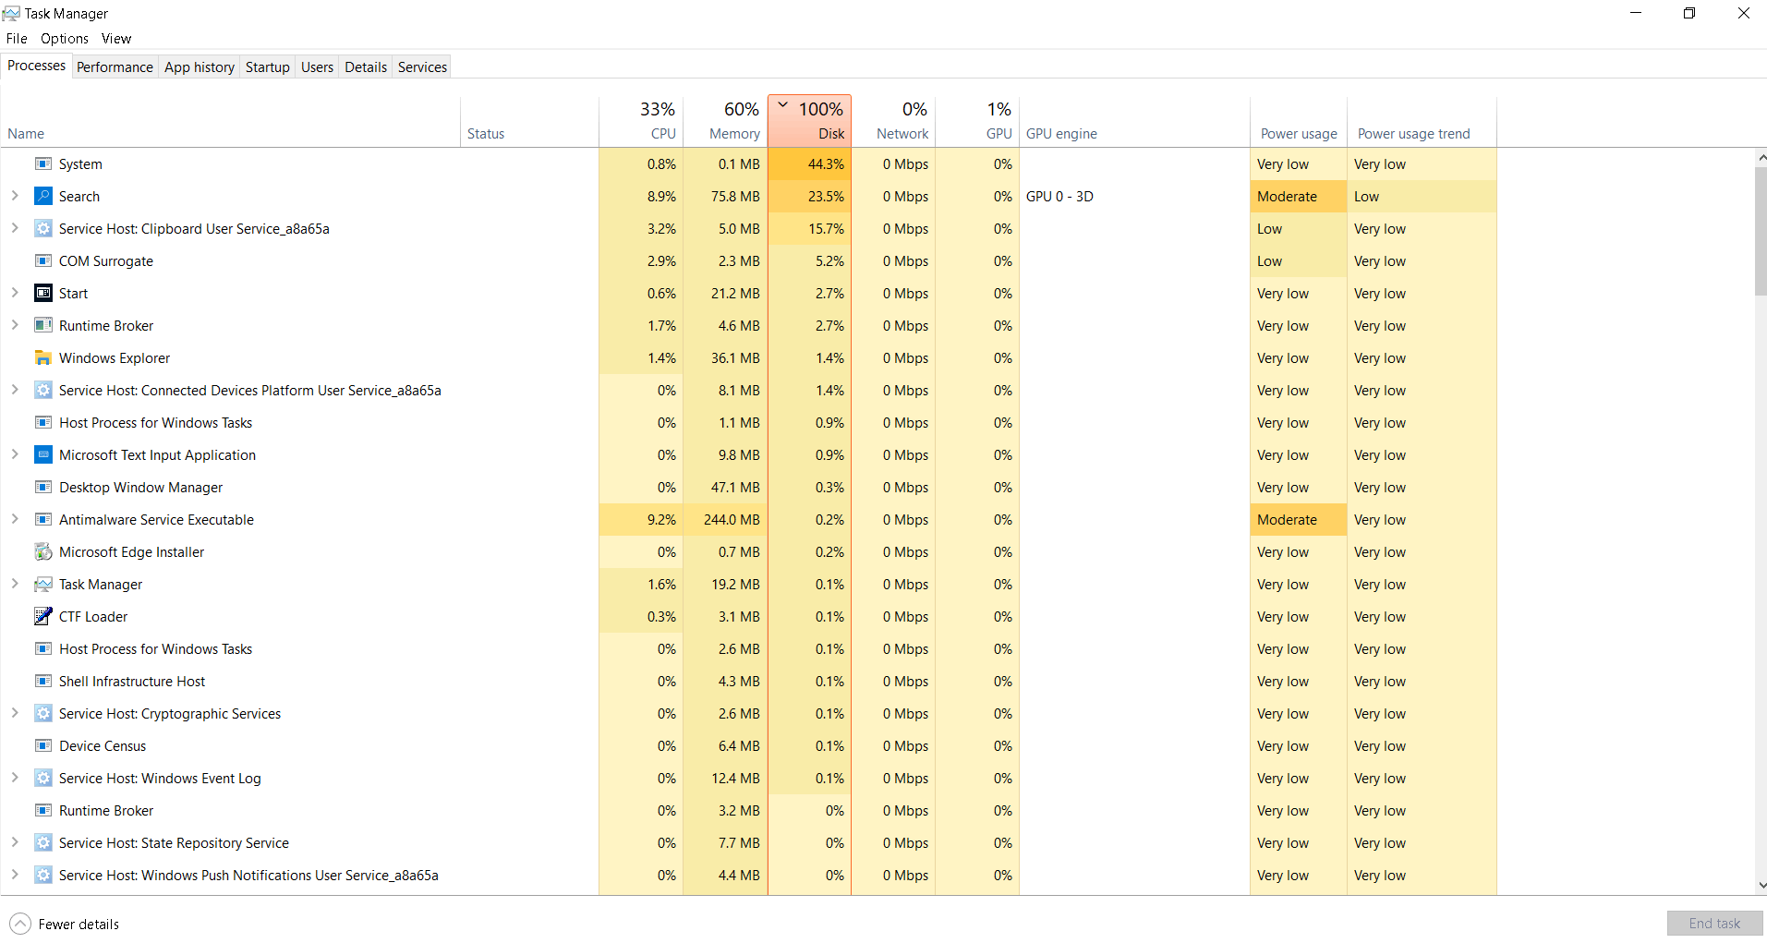Click the Search process icon

[43, 196]
